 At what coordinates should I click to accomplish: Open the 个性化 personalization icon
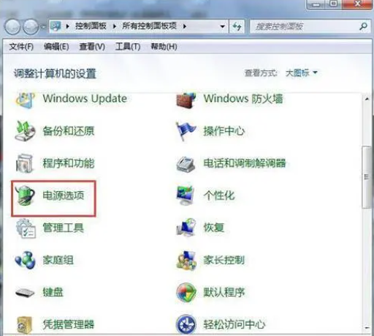coord(186,195)
